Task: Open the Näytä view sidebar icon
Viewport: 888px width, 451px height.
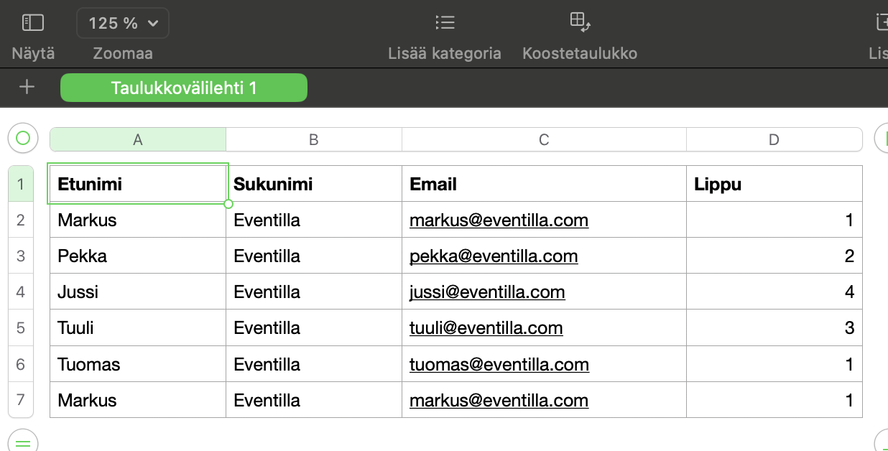Action: pyautogui.click(x=33, y=23)
